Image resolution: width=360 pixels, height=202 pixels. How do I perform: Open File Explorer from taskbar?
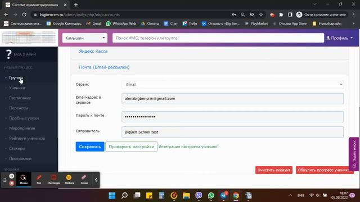[x=186, y=195]
